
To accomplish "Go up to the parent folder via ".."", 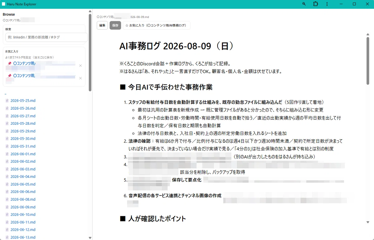I will (x=6, y=94).
